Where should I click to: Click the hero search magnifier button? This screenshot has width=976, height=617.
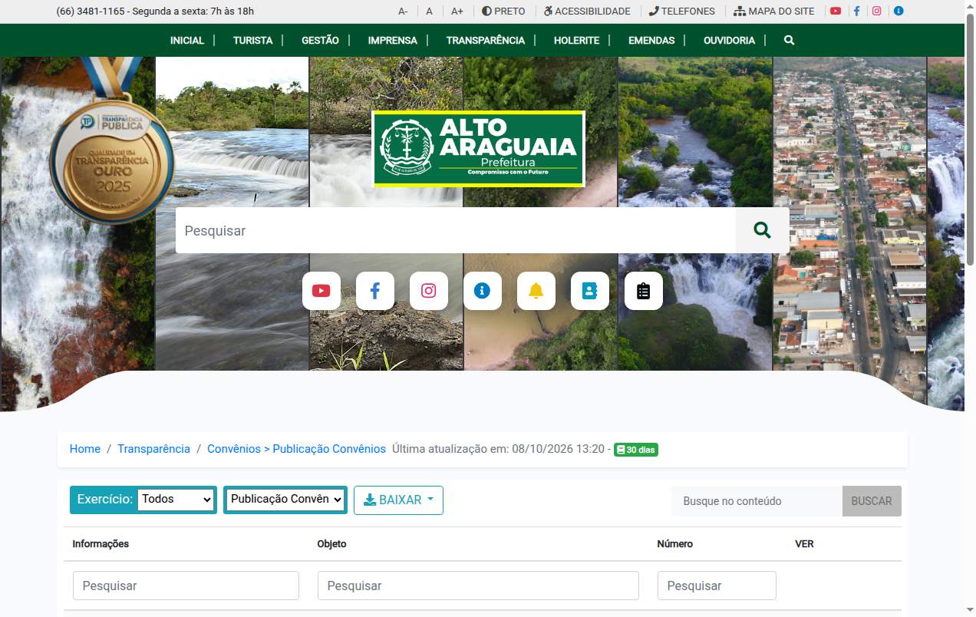tap(762, 230)
